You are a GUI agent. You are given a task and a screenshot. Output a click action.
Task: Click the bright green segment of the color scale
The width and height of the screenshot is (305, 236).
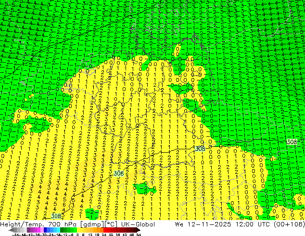pyautogui.click(x=75, y=230)
